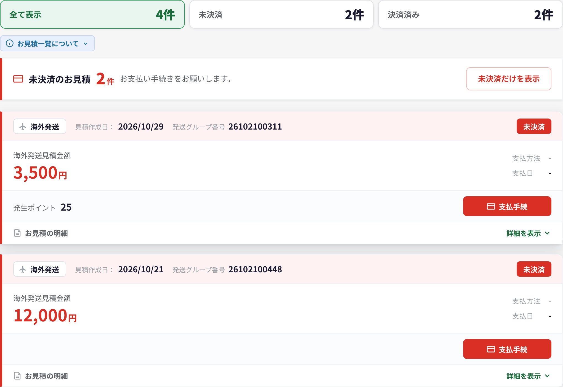Expand 詳細を表示 for estimate 26102100448

(x=528, y=376)
